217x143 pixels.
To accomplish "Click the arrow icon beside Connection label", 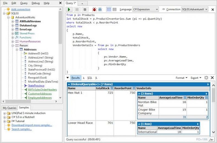I will click(x=163, y=9).
